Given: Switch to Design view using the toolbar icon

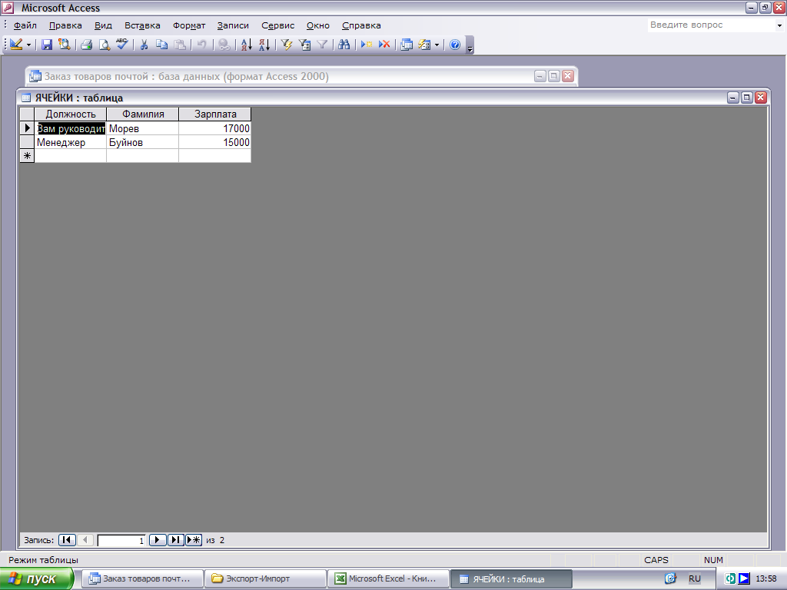Looking at the screenshot, I should (17, 45).
